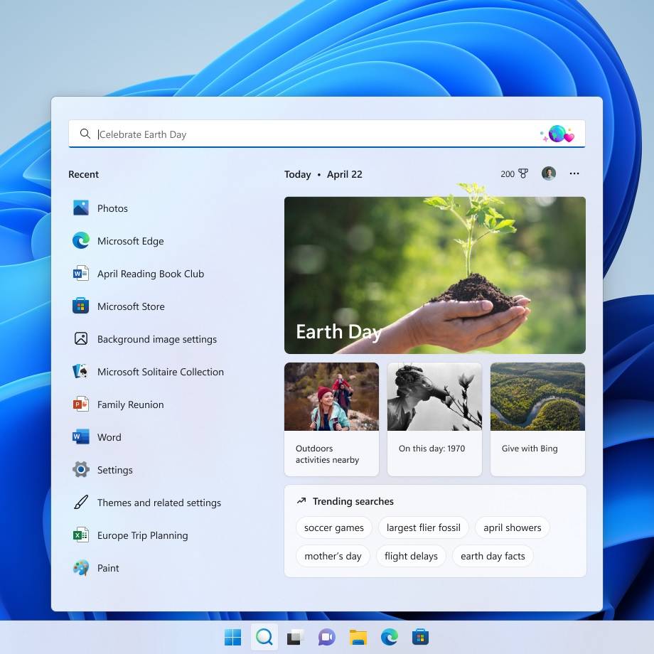Open Themes and related settings

pos(159,503)
